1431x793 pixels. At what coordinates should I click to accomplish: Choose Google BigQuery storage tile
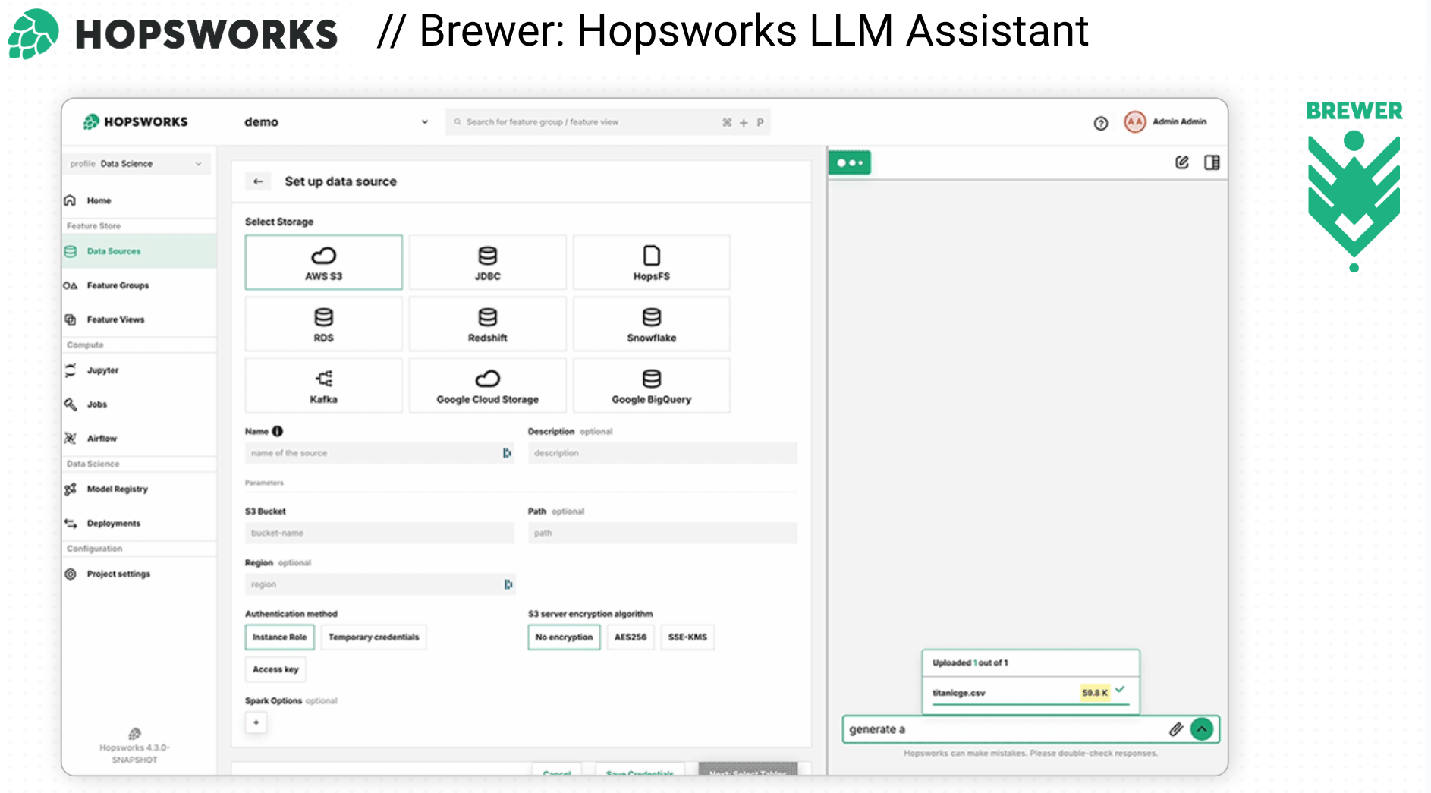[x=651, y=385]
